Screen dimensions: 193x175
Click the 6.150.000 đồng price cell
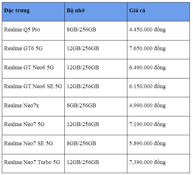click(147, 87)
